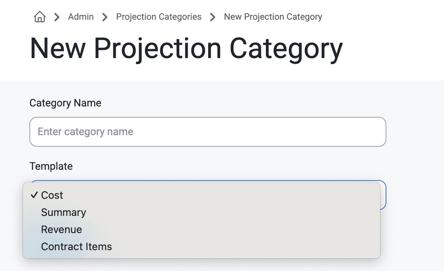Navigate to the Projection Categories breadcrumb
The width and height of the screenshot is (444, 271).
point(158,17)
